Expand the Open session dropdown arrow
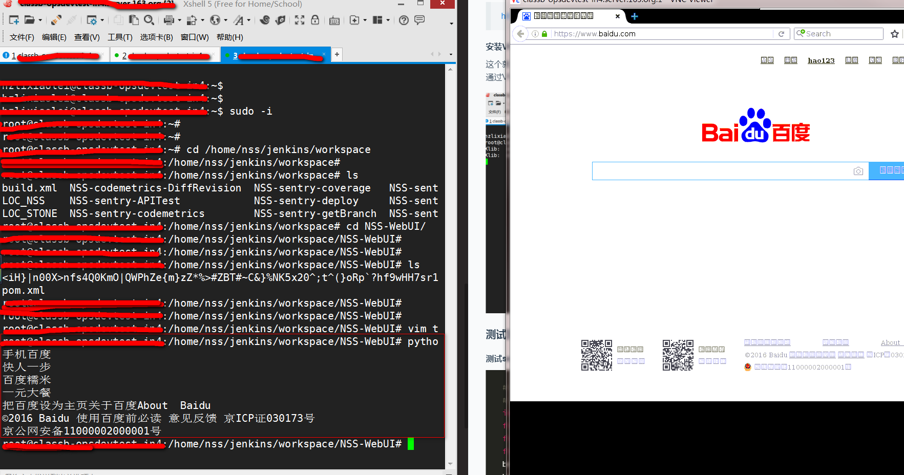904x475 pixels. pyautogui.click(x=40, y=20)
